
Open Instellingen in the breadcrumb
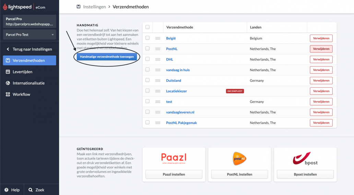pos(94,7)
